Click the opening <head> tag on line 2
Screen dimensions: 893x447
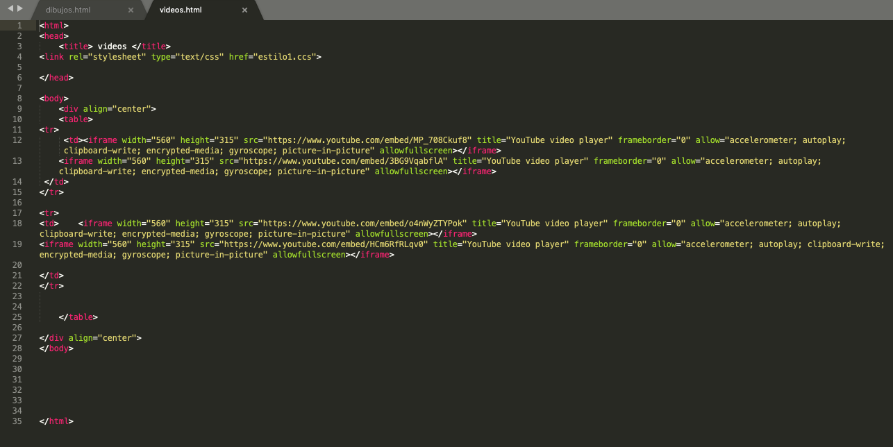pyautogui.click(x=54, y=36)
